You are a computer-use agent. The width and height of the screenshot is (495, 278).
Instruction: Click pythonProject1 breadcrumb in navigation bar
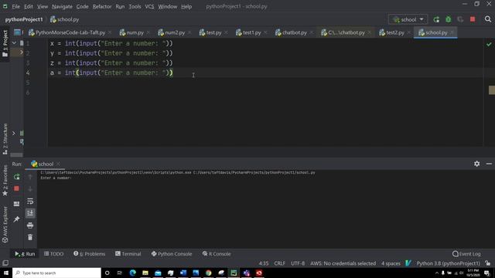pos(24,19)
